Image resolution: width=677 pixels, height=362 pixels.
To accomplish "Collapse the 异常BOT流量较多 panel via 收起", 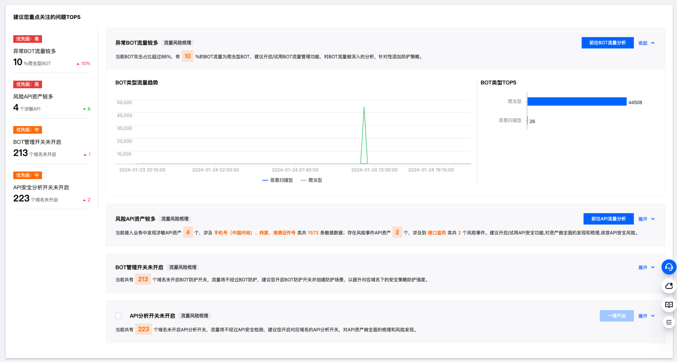I will coord(646,43).
